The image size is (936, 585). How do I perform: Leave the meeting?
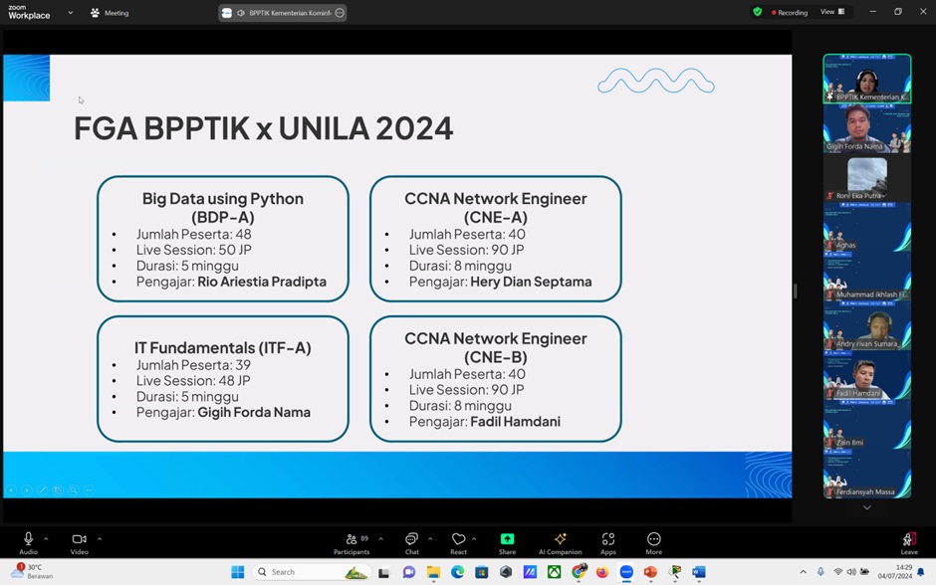click(908, 542)
